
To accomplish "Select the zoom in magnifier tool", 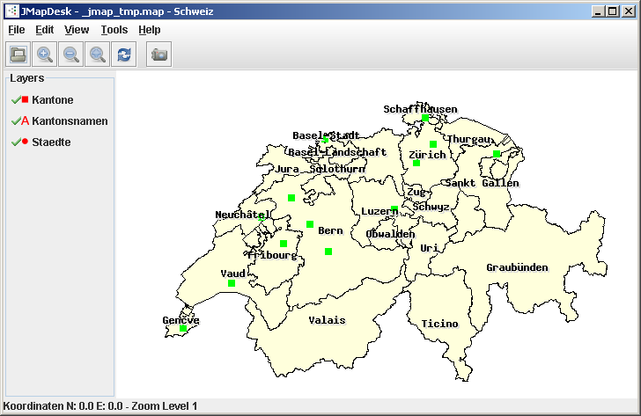I will coord(44,55).
